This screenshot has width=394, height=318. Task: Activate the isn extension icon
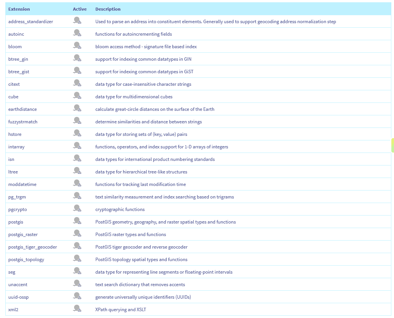pos(77,158)
